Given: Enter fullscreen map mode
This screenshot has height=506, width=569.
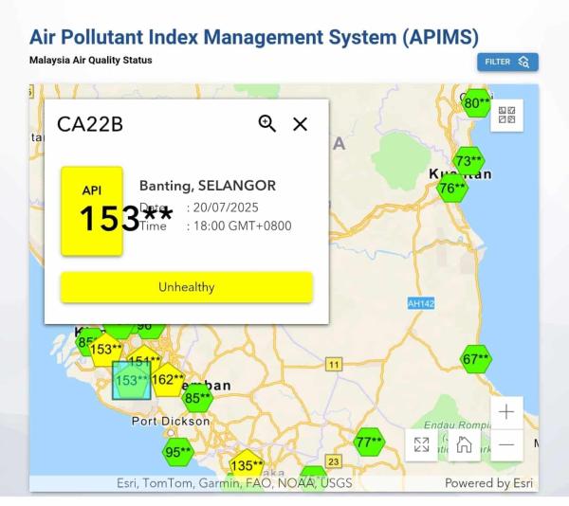Looking at the screenshot, I should click(422, 445).
